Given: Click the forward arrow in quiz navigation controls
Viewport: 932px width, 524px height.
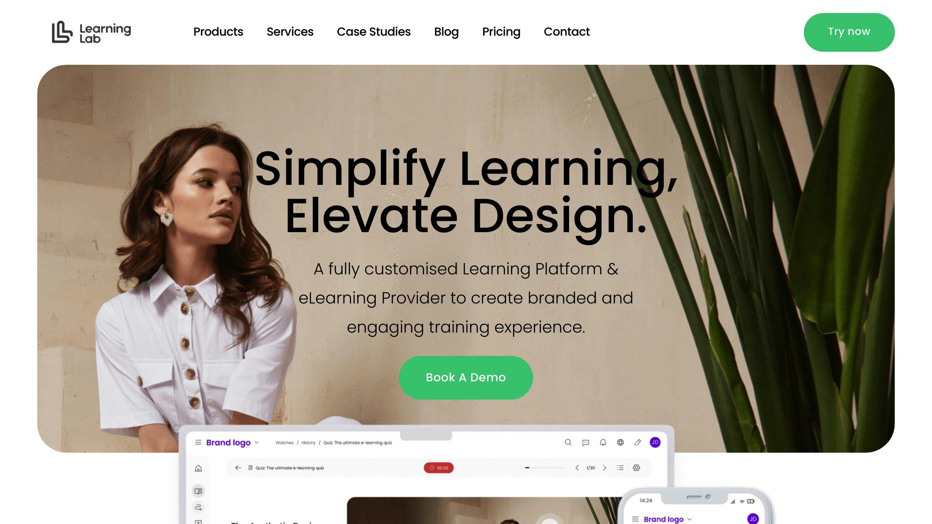Looking at the screenshot, I should 605,468.
